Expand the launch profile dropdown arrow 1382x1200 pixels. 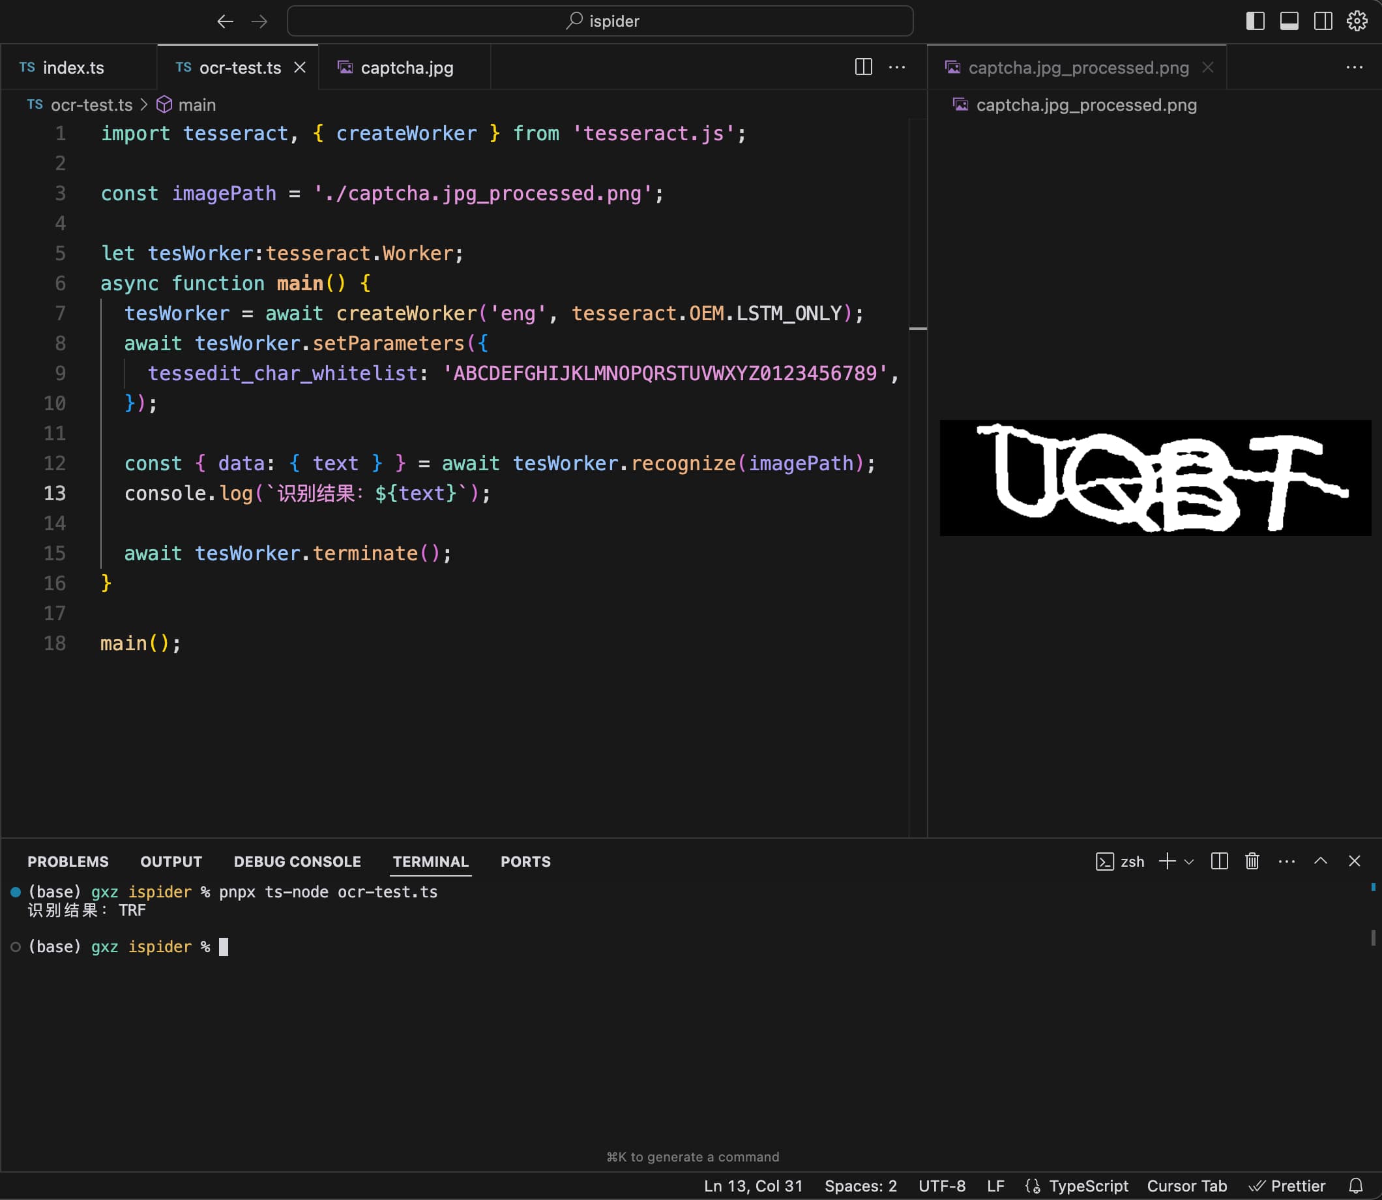1189,862
